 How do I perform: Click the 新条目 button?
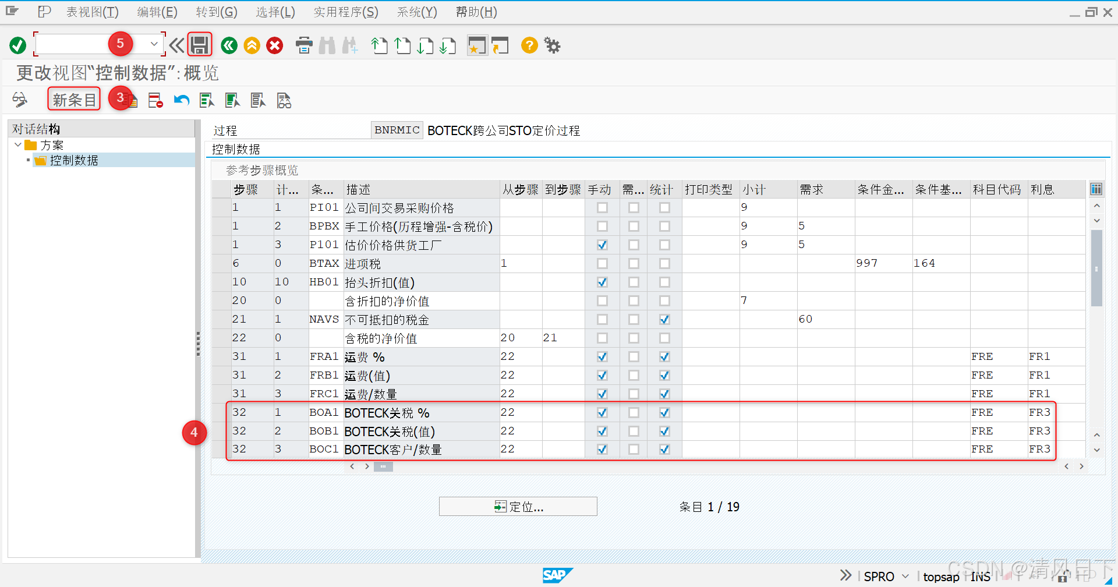click(74, 100)
